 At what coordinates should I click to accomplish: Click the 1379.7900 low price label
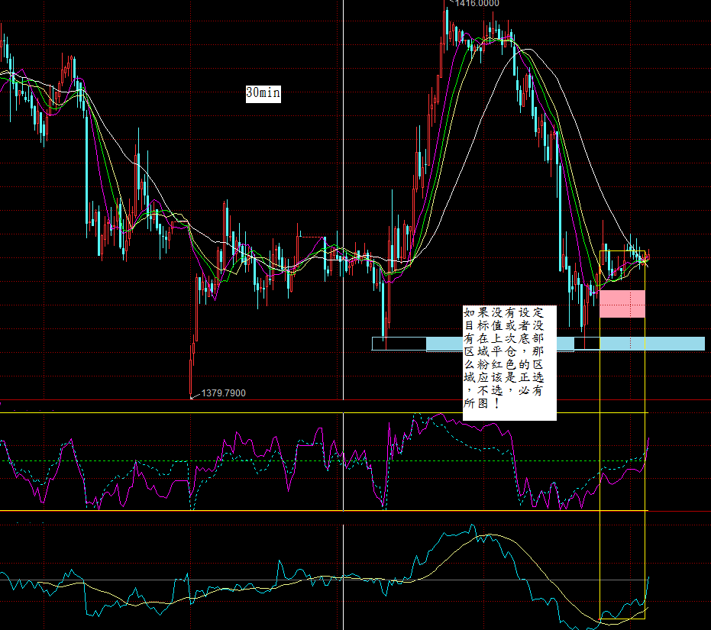click(x=223, y=393)
